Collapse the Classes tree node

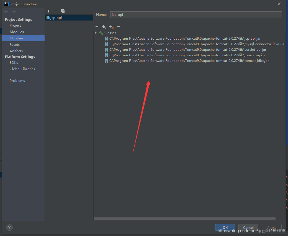(x=96, y=33)
